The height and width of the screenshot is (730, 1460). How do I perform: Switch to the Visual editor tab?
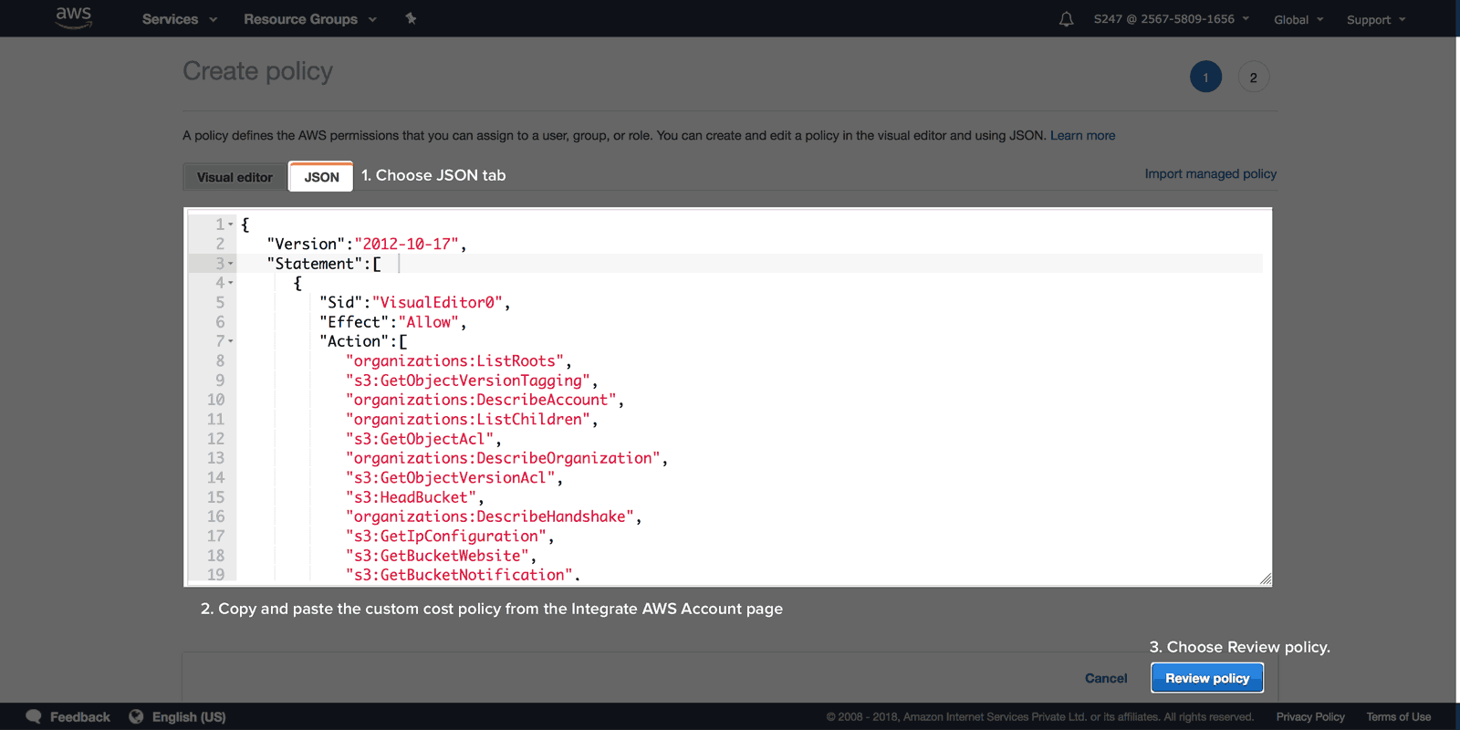tap(235, 177)
